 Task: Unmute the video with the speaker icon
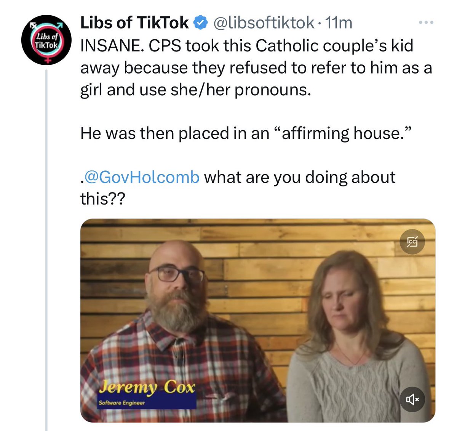tap(412, 399)
